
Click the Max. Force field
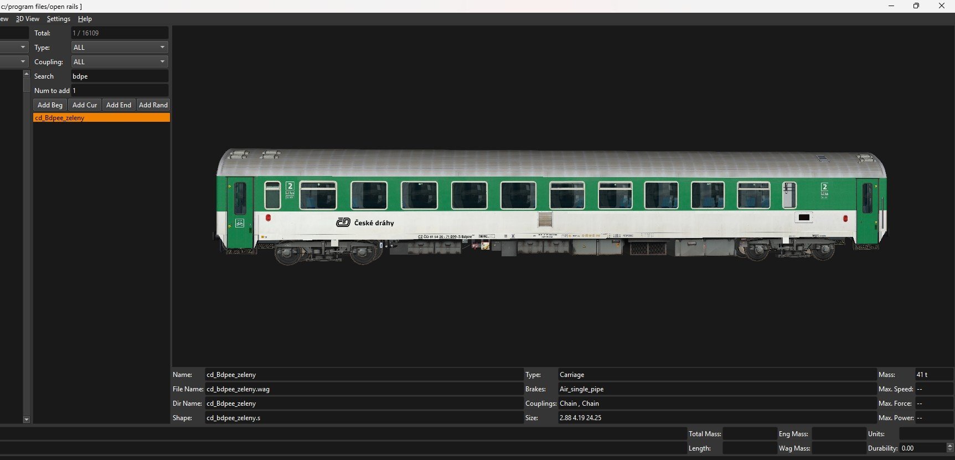point(935,404)
